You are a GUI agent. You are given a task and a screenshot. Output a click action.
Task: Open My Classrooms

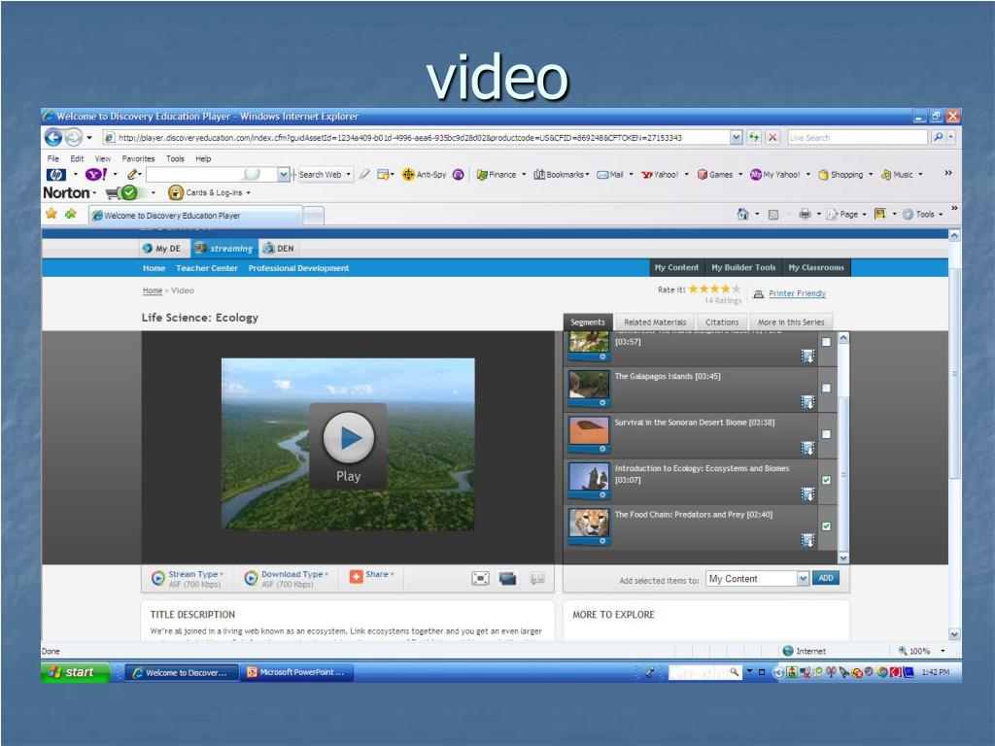point(816,268)
